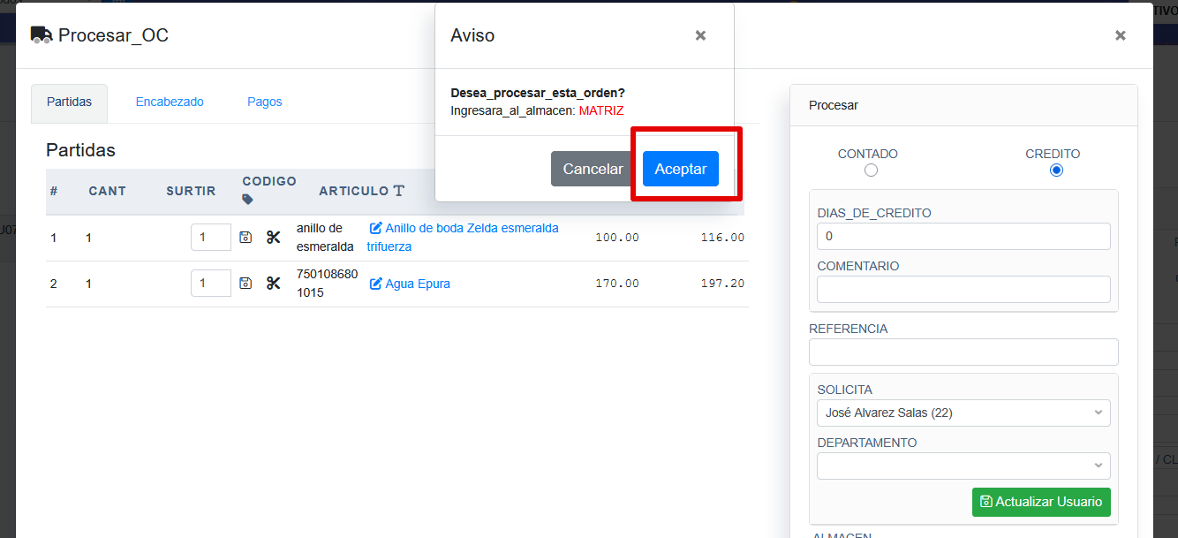Click the DIAS_DE_CREDITO input field
1178x538 pixels.
pos(963,237)
